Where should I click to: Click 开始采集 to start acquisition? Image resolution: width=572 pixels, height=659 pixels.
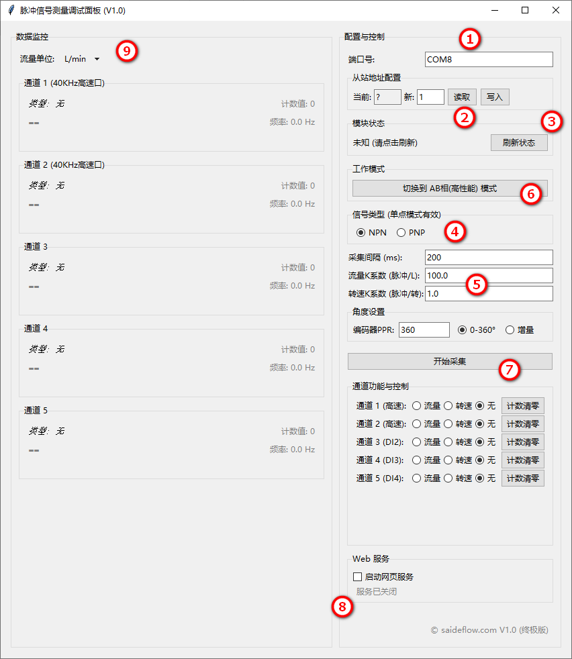(450, 361)
